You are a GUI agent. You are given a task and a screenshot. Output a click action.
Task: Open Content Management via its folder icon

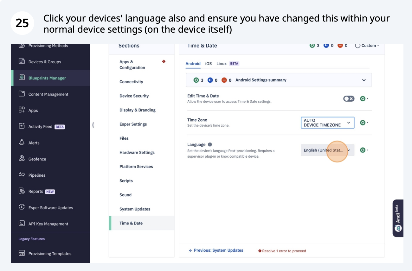click(22, 94)
